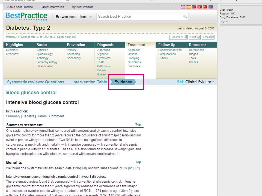262x196 pixels.
Task: Switch to the Resources tab
Action: click(x=201, y=45)
